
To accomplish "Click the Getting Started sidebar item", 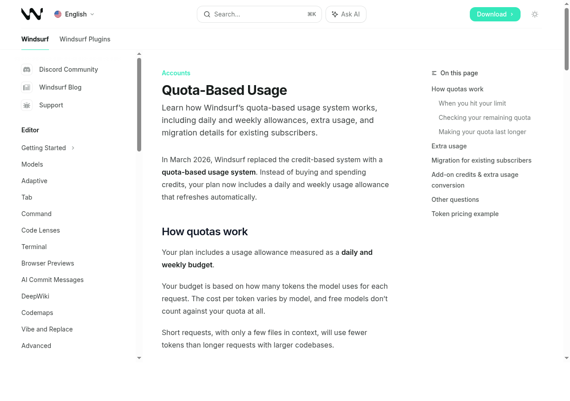I will 44,148.
